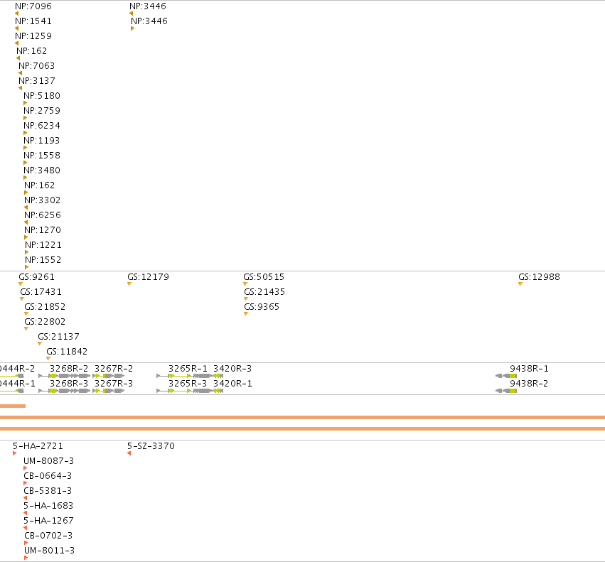The image size is (605, 562).
Task: Choose the NP:6234 feature label
Action: pos(42,125)
